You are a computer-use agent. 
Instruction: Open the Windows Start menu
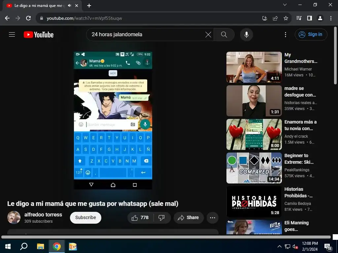[8, 246]
